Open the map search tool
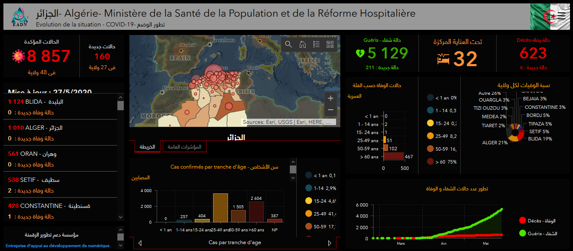The height and width of the screenshot is (251, 573). (289, 44)
